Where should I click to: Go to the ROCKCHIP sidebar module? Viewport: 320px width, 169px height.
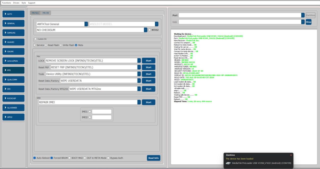[13, 98]
